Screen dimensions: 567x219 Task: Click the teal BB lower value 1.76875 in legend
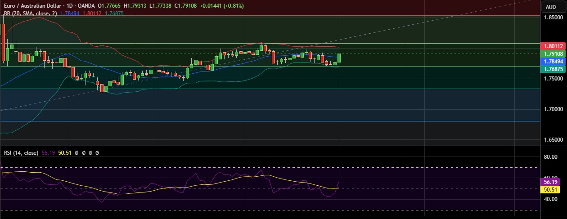(x=114, y=13)
